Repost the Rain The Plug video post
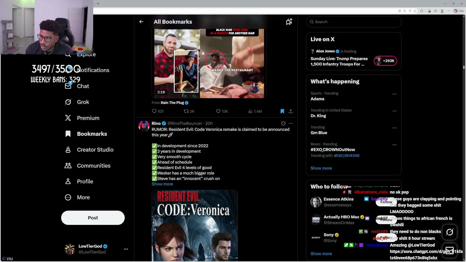 click(189, 111)
